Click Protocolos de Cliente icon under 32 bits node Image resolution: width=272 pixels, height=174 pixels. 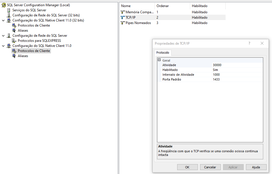14,25
